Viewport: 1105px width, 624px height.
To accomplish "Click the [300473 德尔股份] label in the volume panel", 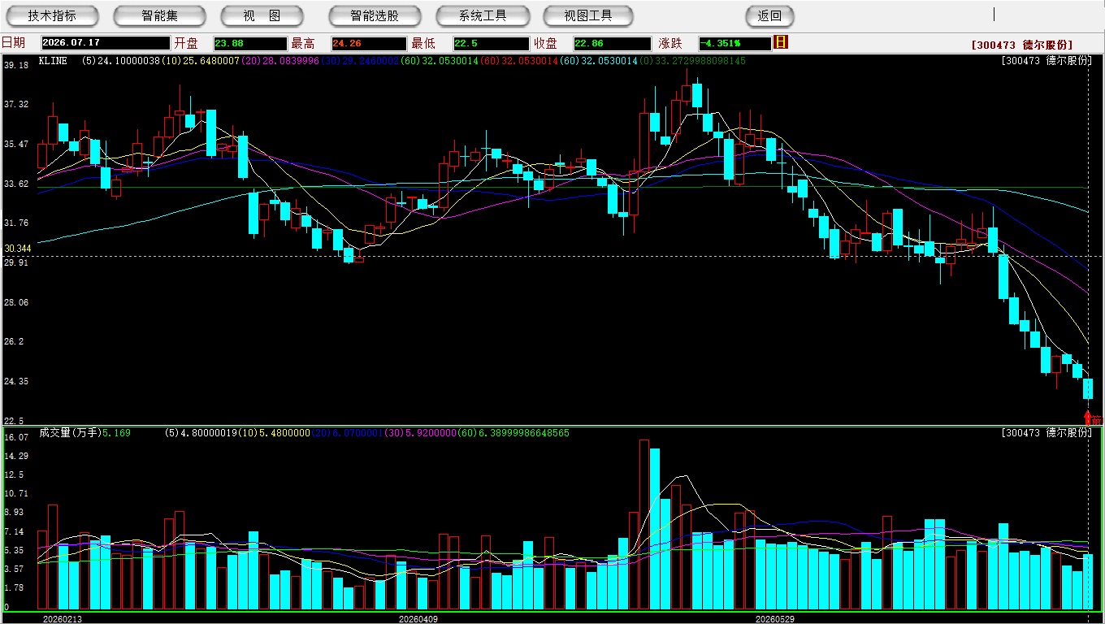I will point(1047,433).
